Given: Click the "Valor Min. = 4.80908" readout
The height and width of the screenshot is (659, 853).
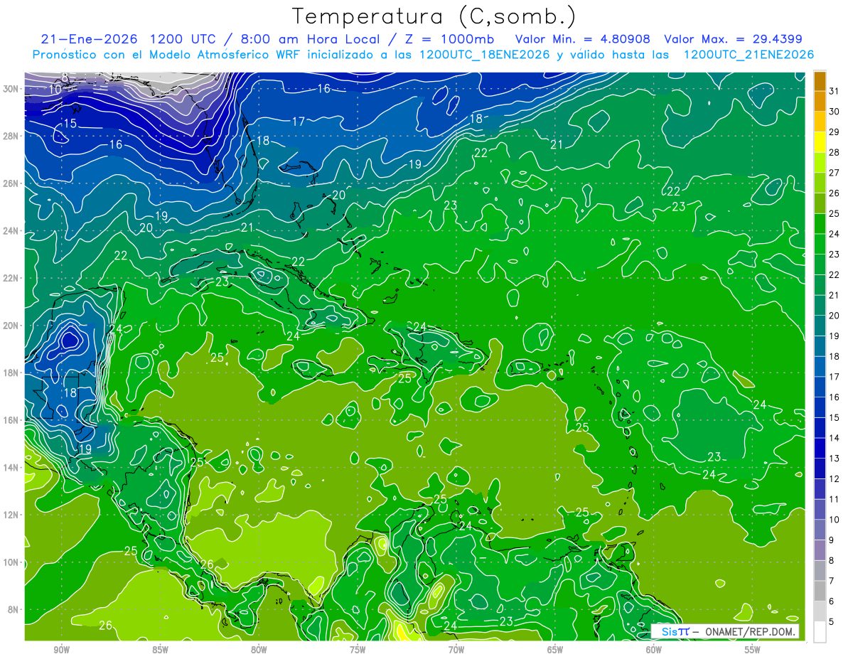Looking at the screenshot, I should tap(582, 39).
